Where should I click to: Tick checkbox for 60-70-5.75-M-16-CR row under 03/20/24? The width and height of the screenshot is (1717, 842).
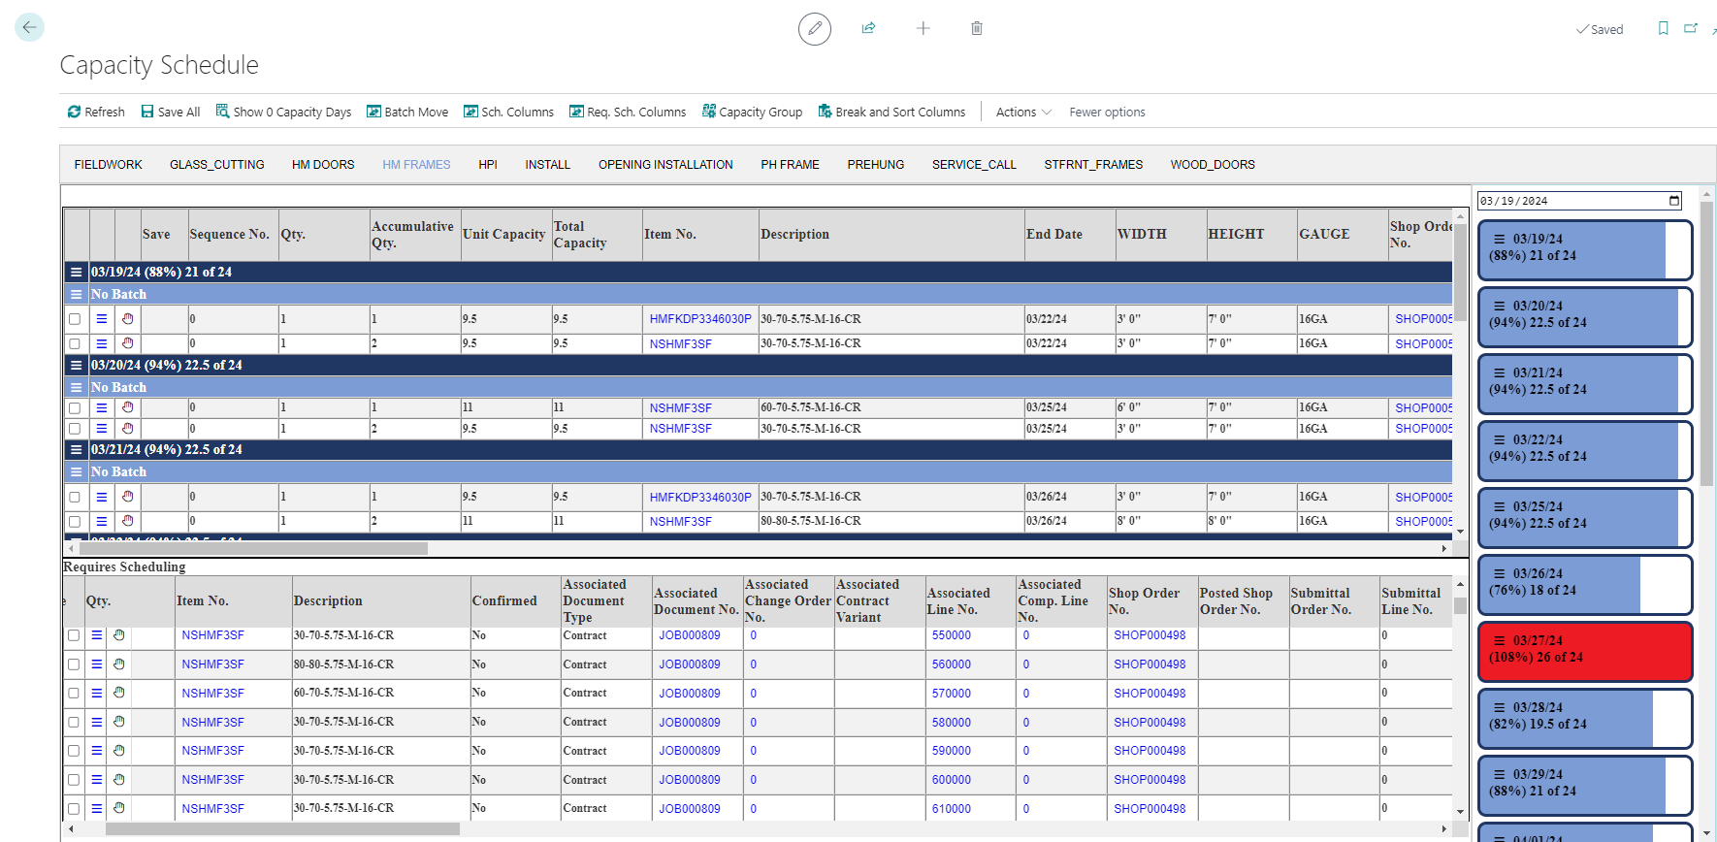pos(75,408)
